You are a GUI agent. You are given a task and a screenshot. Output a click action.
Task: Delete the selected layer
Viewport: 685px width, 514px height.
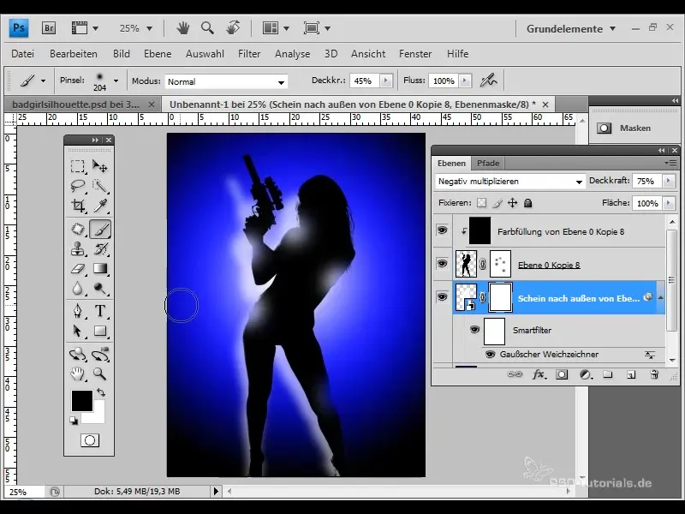coord(654,374)
